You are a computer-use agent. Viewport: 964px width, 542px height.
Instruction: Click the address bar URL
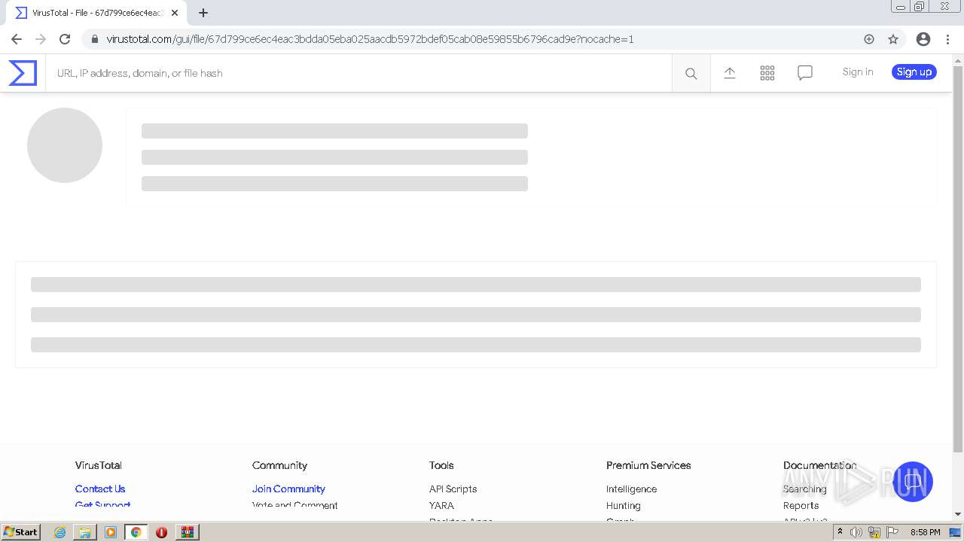point(370,39)
